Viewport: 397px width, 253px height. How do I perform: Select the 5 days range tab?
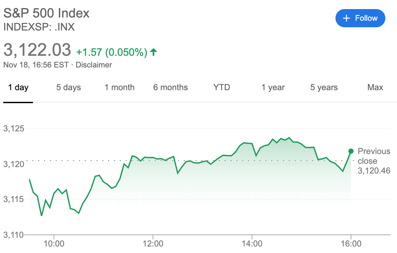(69, 87)
